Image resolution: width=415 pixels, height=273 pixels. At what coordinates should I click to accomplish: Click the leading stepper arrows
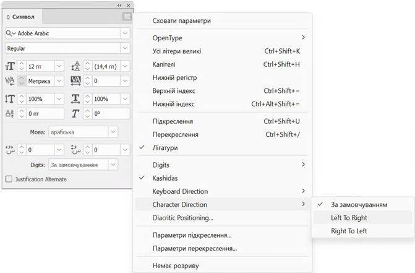(x=87, y=66)
